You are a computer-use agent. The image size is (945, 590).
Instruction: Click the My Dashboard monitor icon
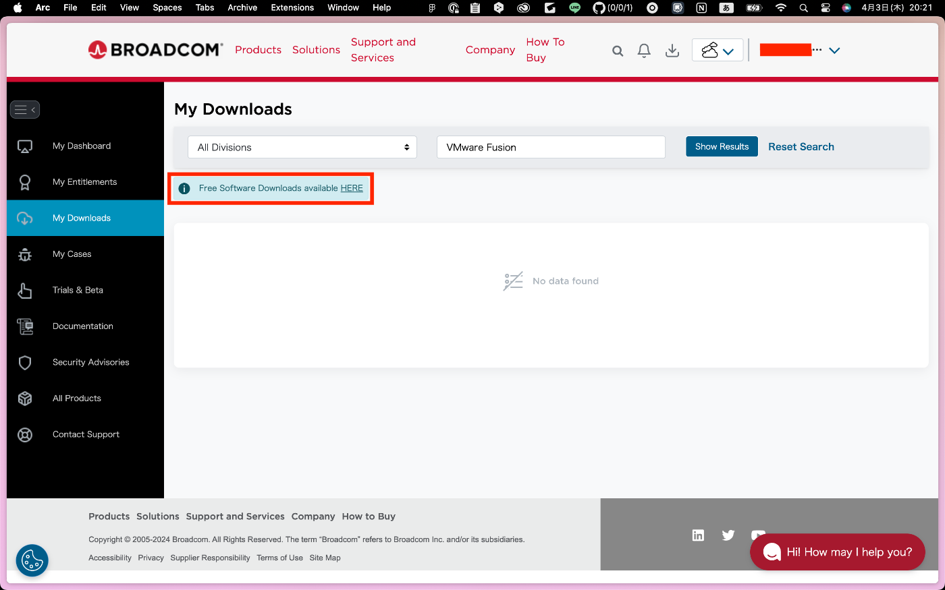25,146
